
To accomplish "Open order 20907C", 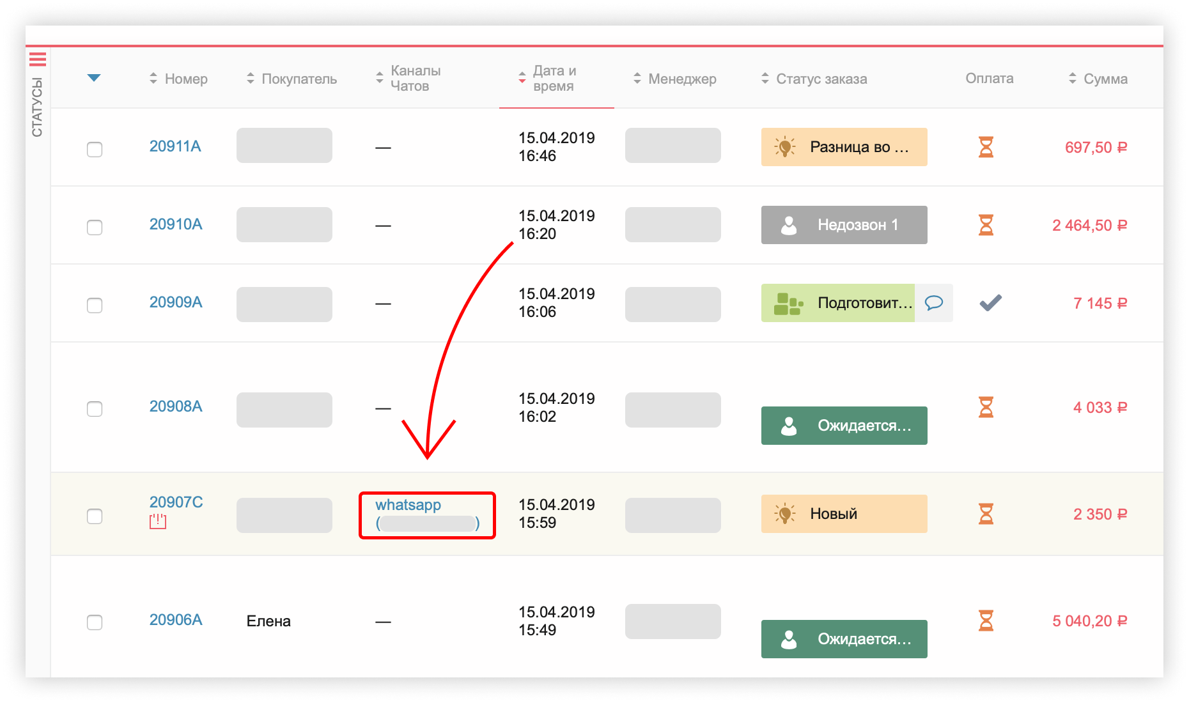I will tap(176, 502).
